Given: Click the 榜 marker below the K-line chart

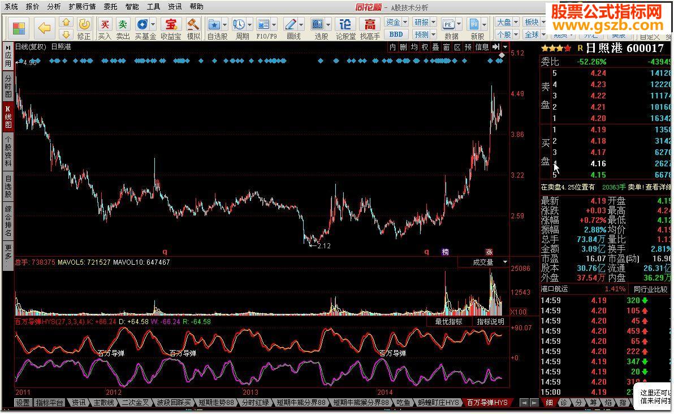Looking at the screenshot, I should [446, 252].
